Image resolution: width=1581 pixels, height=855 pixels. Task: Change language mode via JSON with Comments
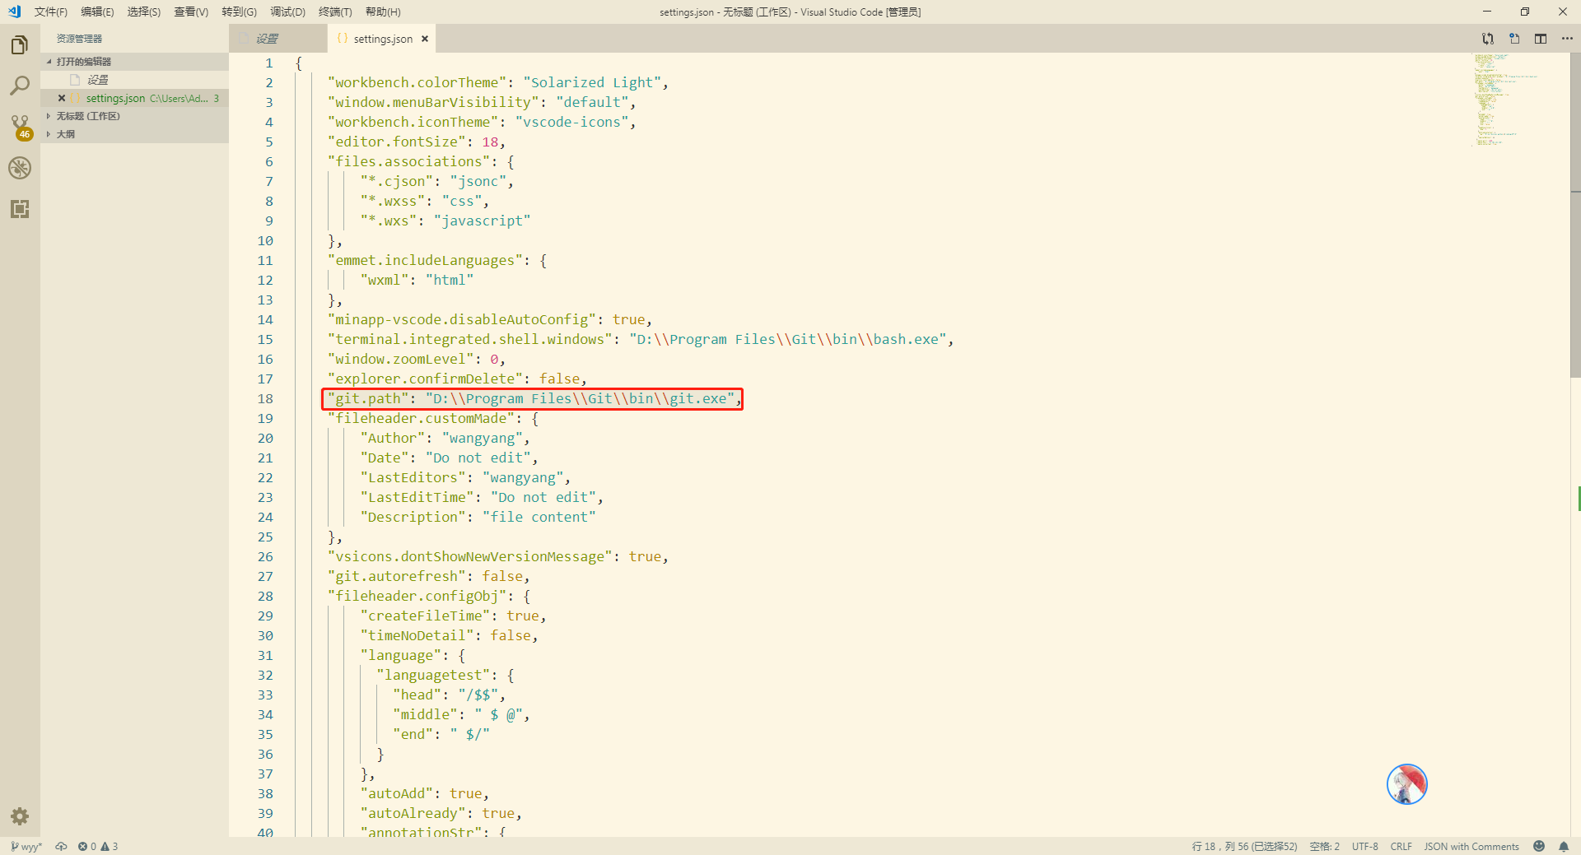1471,846
